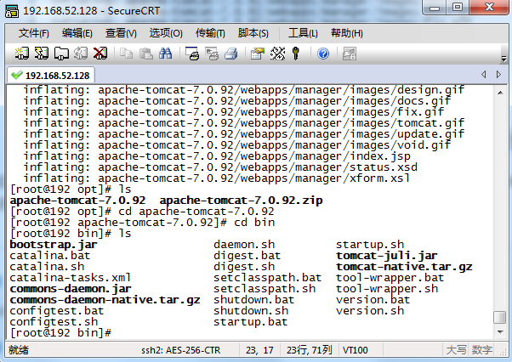The image size is (512, 362).
Task: Click the vertical scrollbar thumb
Action: pos(500,317)
